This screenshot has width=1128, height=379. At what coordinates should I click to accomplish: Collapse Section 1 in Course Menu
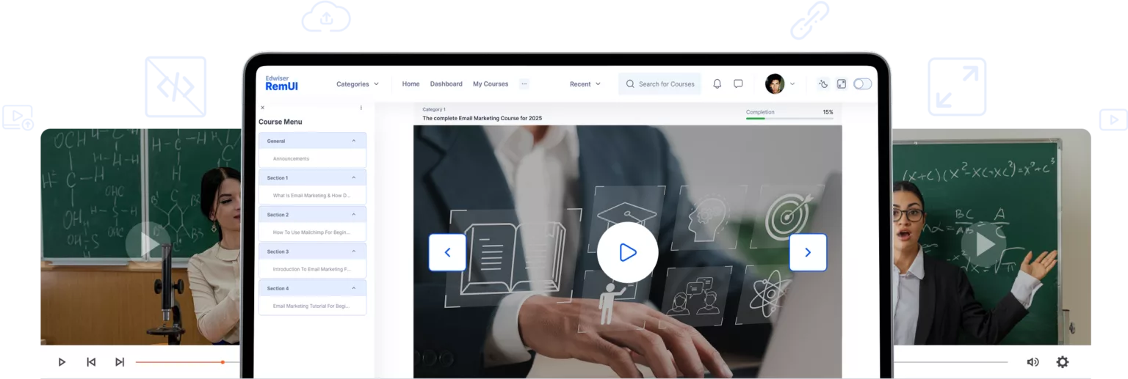click(x=353, y=177)
